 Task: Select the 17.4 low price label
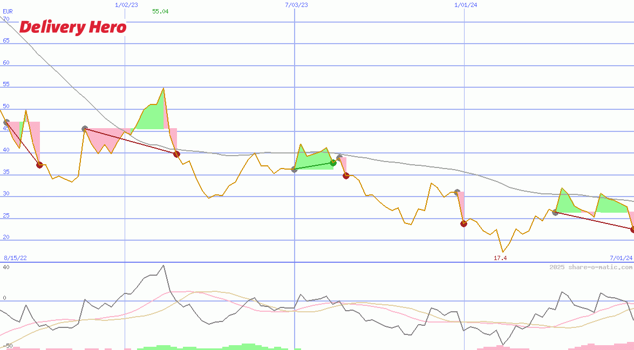(x=500, y=258)
